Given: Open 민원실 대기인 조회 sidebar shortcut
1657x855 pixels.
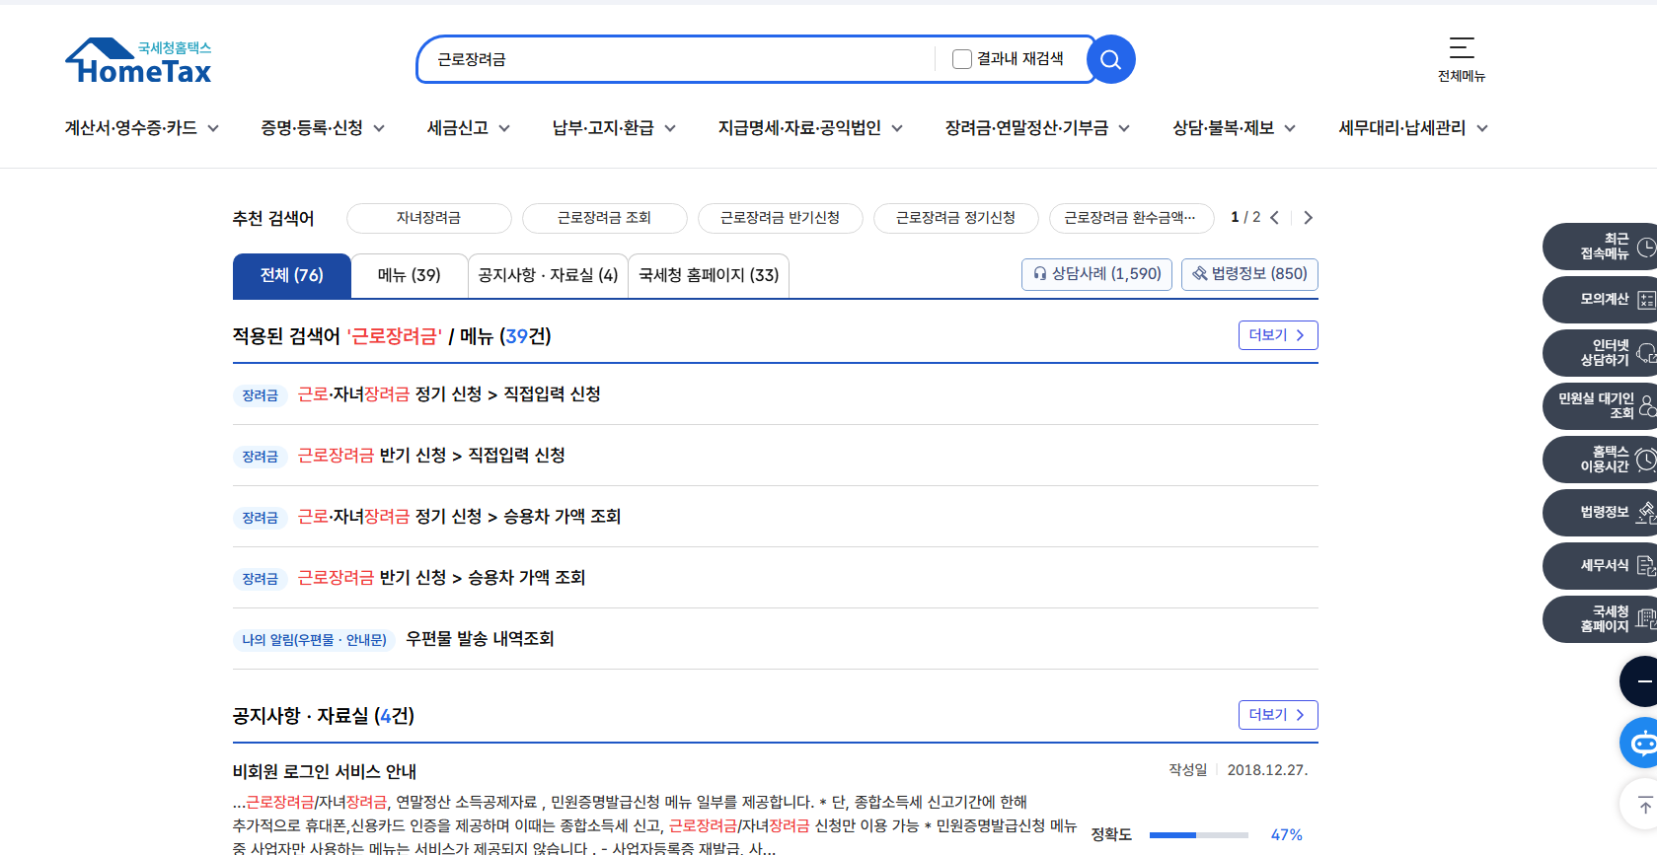Looking at the screenshot, I should point(1600,406).
